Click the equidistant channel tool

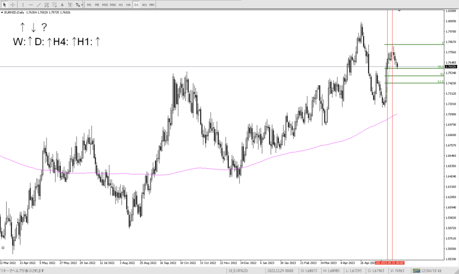pyautogui.click(x=47, y=4)
